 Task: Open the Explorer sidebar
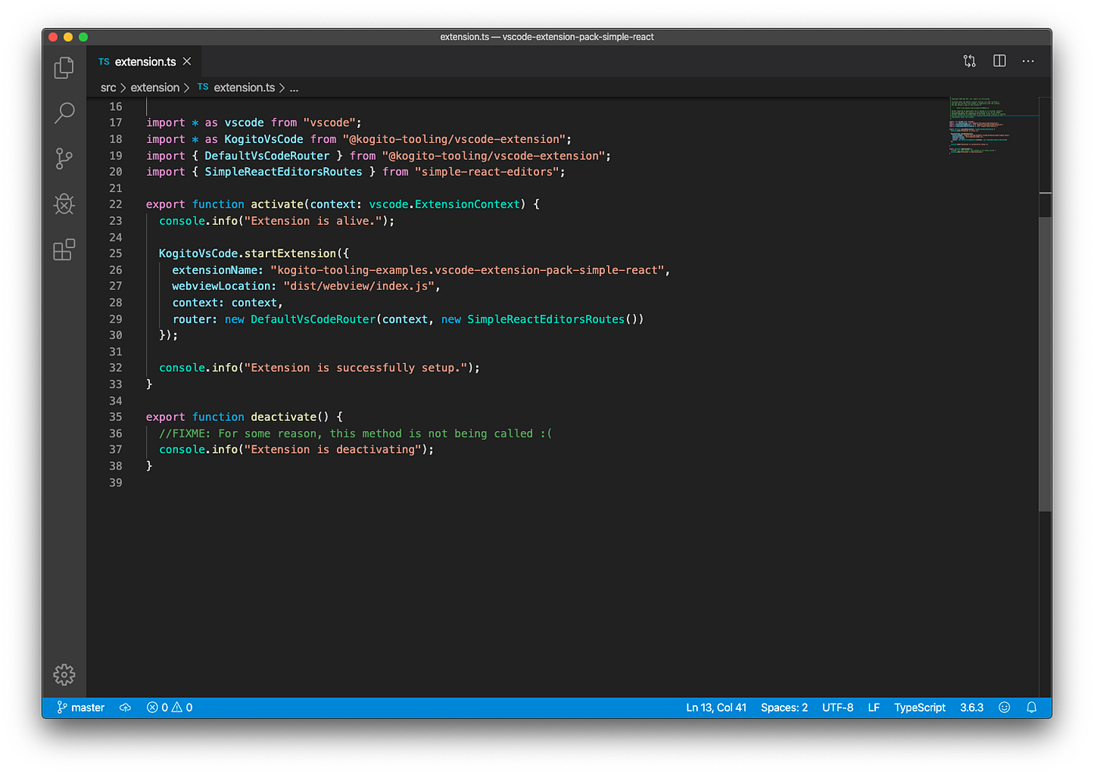(63, 68)
